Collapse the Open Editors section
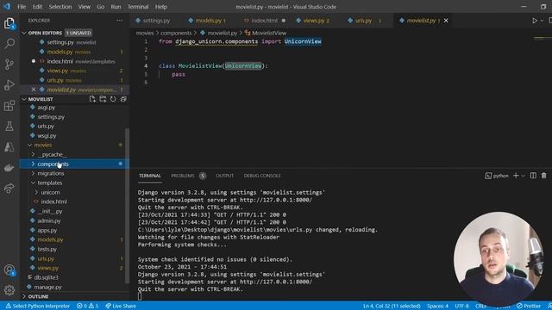 [24, 33]
